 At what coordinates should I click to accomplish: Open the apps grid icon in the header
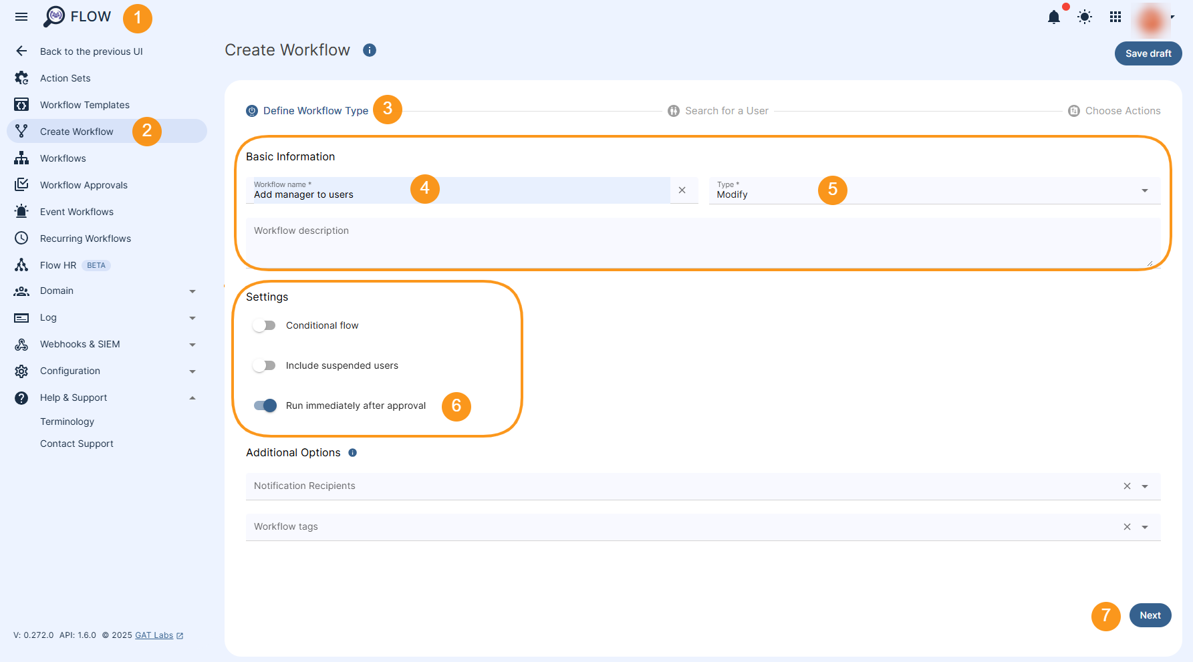tap(1115, 17)
